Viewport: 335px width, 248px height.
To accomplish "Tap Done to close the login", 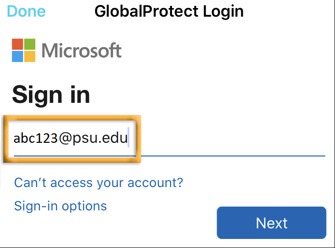I will pyautogui.click(x=27, y=11).
